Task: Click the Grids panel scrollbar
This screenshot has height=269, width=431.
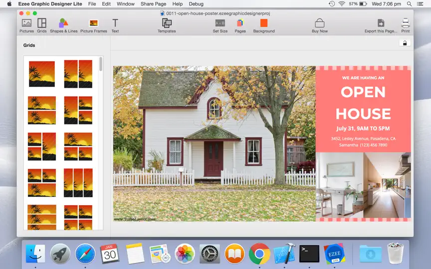Action: pos(101,64)
